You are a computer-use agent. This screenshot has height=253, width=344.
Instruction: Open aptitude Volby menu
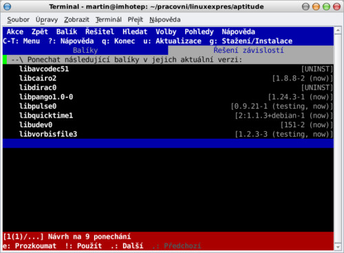[x=166, y=32]
